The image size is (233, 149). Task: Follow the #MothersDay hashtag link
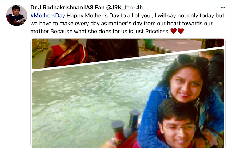(48, 16)
